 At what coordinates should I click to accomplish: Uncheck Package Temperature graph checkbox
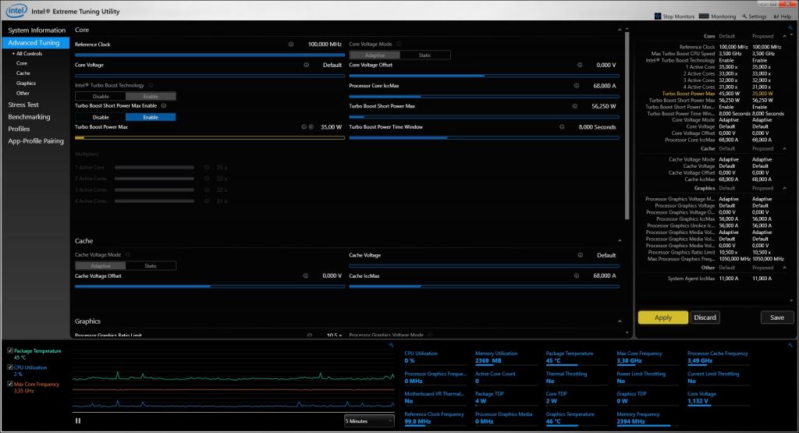coord(10,350)
